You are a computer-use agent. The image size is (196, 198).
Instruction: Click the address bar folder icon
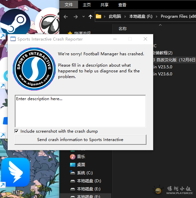[99, 16]
